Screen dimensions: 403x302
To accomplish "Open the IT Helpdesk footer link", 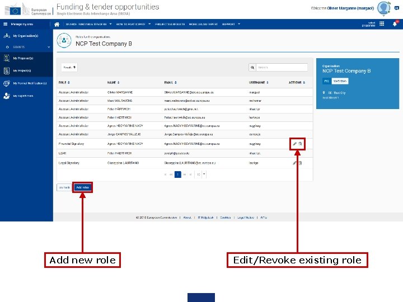I will pos(205,218).
